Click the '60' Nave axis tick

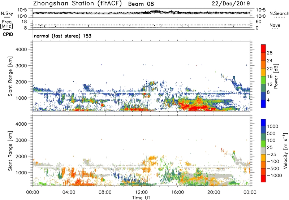[258, 22]
